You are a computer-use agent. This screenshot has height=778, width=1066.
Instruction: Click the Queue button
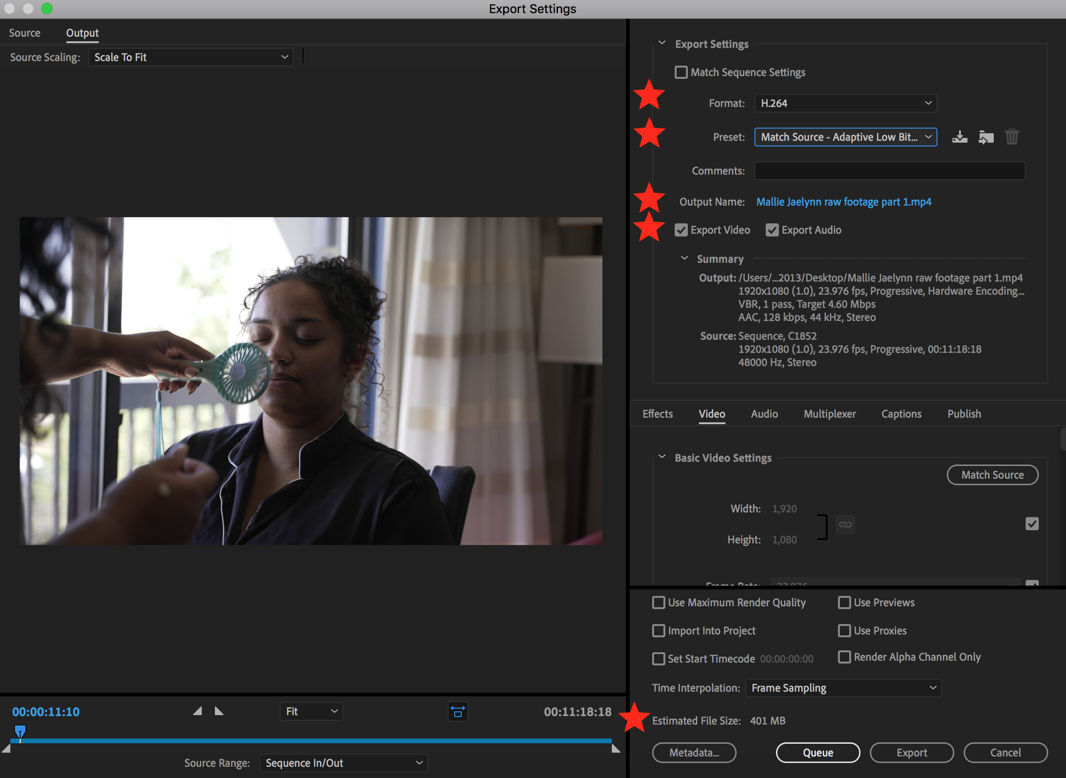coord(817,753)
